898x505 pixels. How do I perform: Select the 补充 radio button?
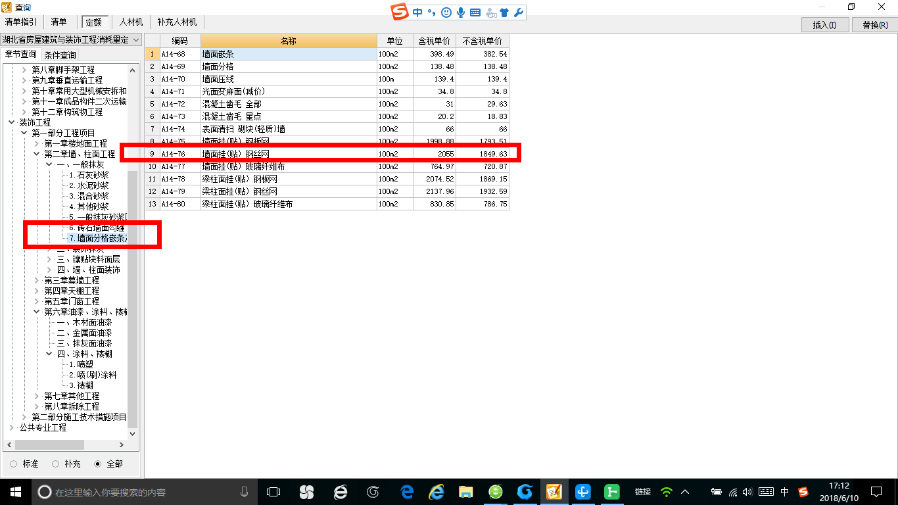point(55,464)
